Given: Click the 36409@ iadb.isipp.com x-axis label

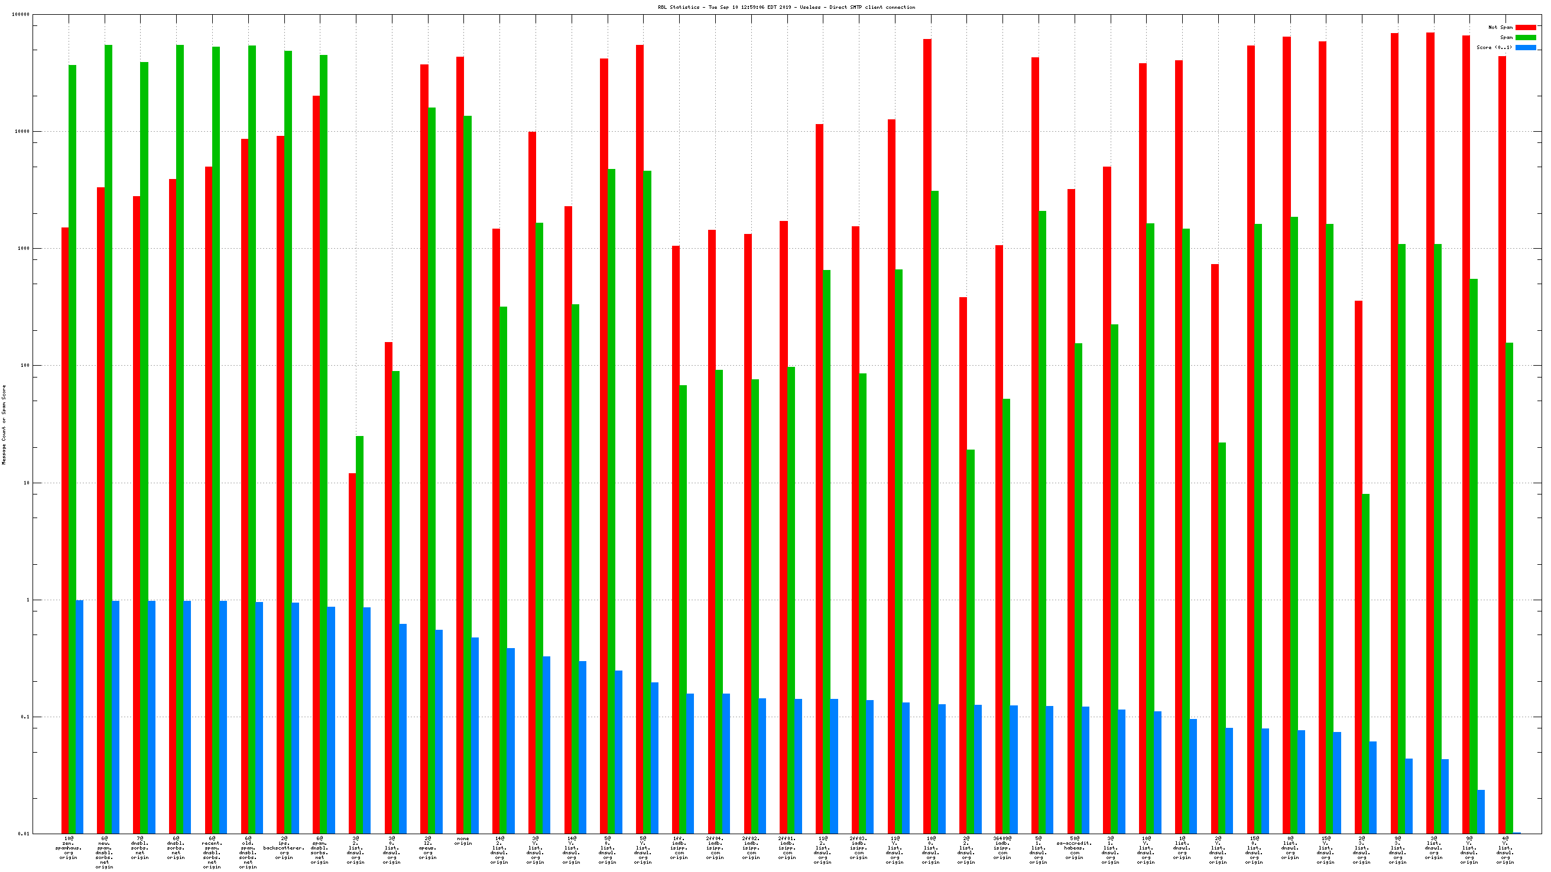Looking at the screenshot, I should [x=1002, y=847].
